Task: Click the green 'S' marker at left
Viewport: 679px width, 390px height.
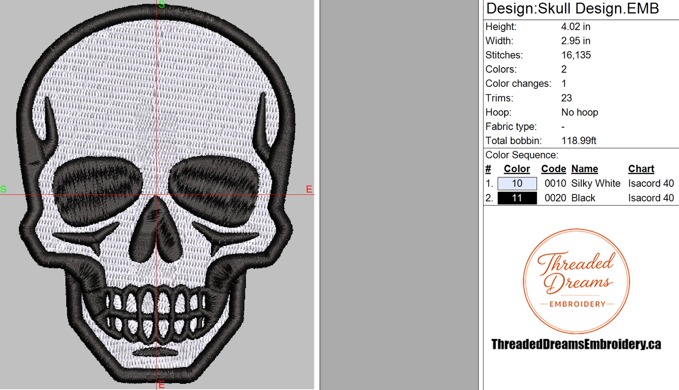Action: click(x=3, y=189)
